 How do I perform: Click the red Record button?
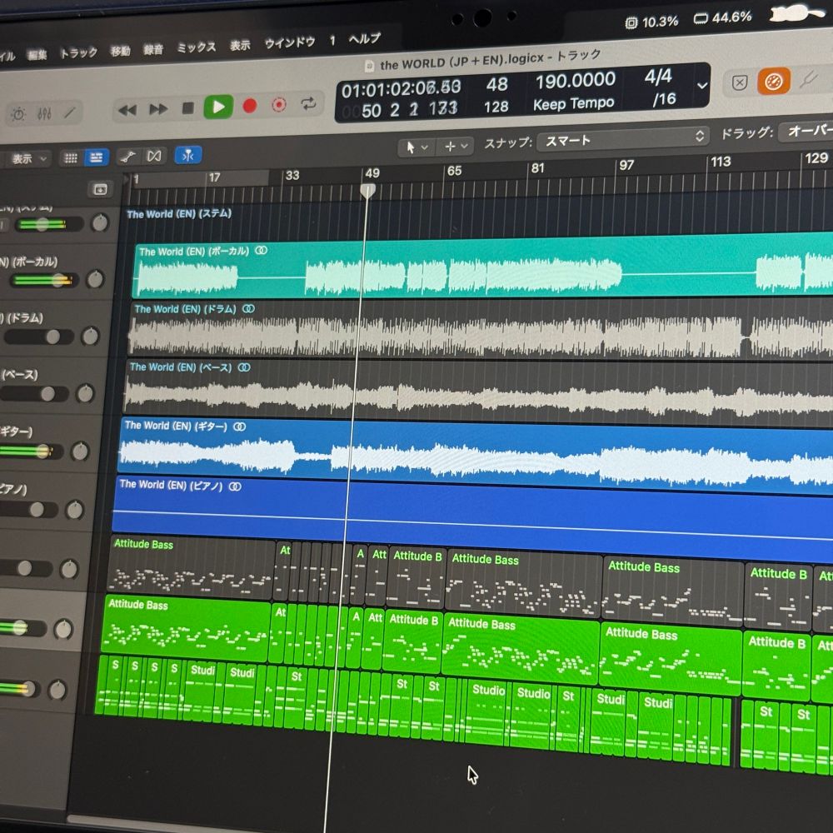[x=250, y=106]
